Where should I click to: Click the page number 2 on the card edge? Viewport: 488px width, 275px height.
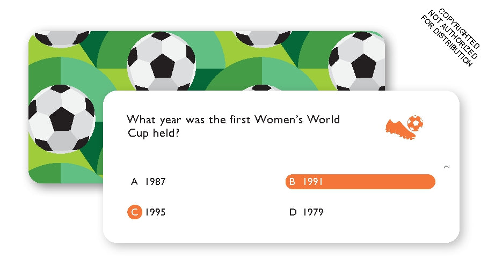[x=447, y=168]
